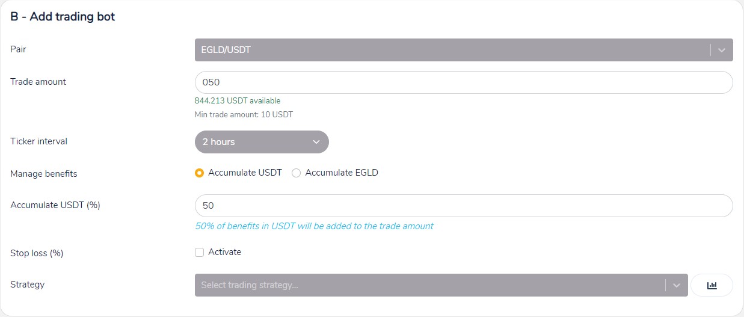Viewport: 744px width, 317px height.
Task: Click the blue benefits hint text
Action: tap(314, 227)
